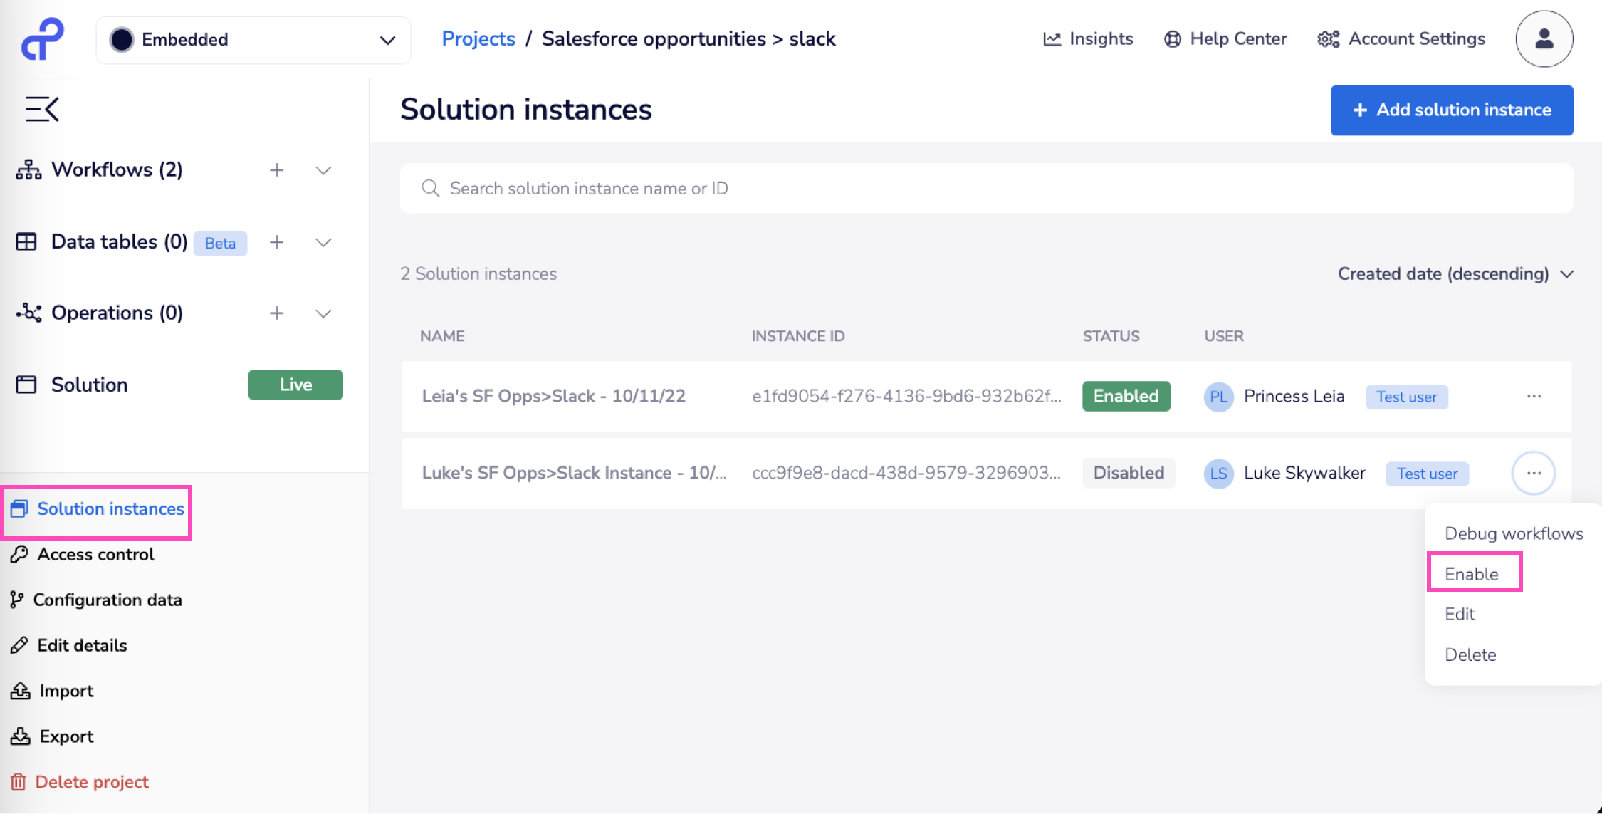1602x814 pixels.
Task: Click the three-dot menu for Leia's instance
Action: coord(1534,397)
